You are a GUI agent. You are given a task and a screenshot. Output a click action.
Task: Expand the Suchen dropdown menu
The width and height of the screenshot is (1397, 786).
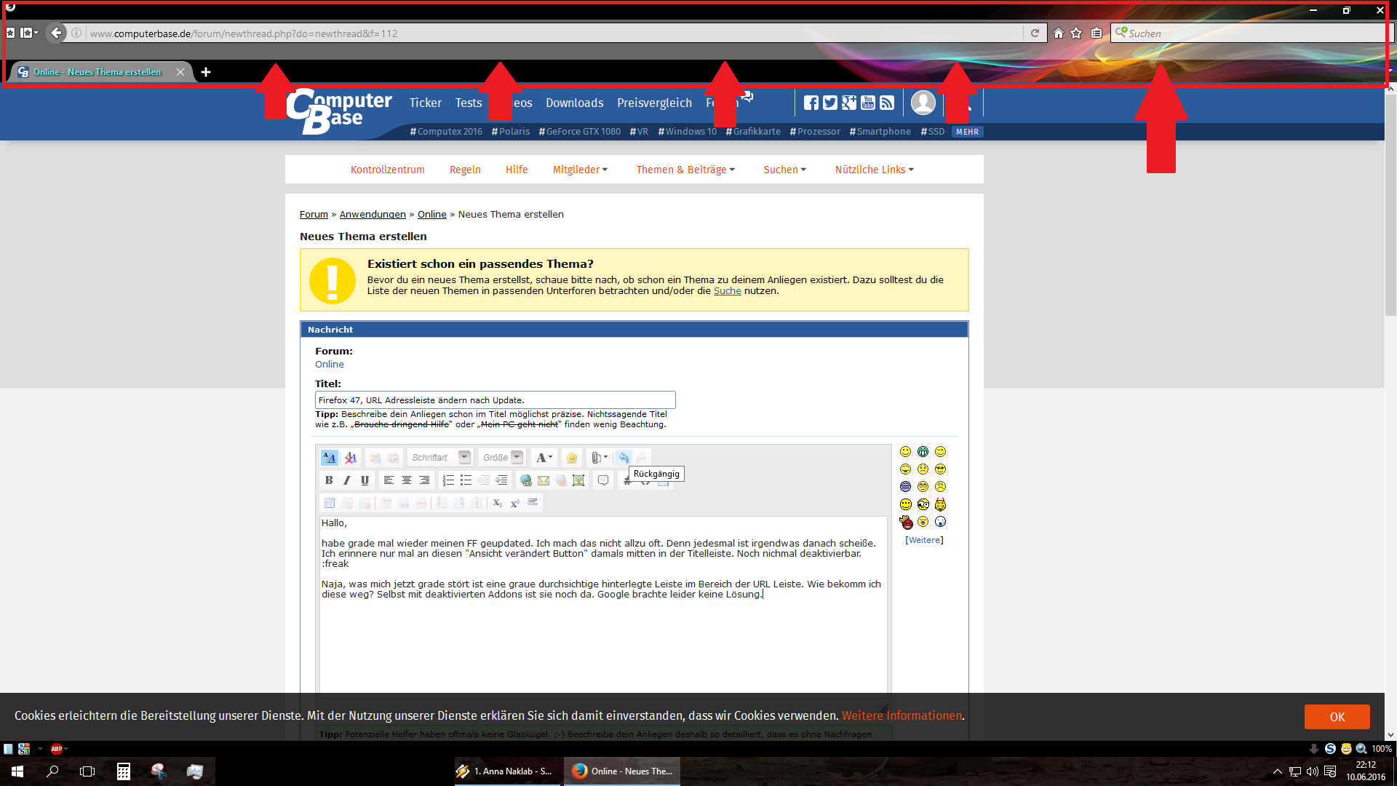click(x=784, y=170)
